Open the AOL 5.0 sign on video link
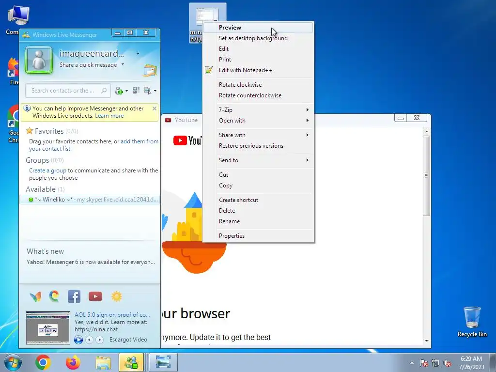This screenshot has height=372, width=496. click(112, 315)
